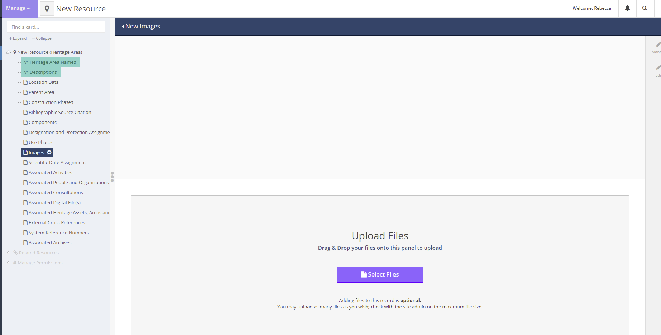Expand the Manage Permissions node
This screenshot has width=661, height=335.
pyautogui.click(x=7, y=263)
